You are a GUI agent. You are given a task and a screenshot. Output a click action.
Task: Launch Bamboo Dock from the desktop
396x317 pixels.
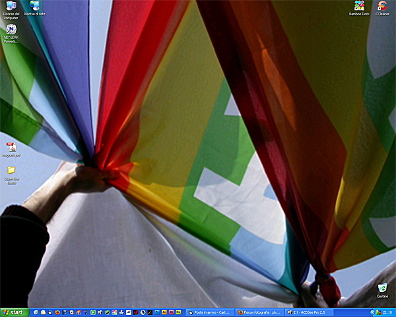point(359,7)
